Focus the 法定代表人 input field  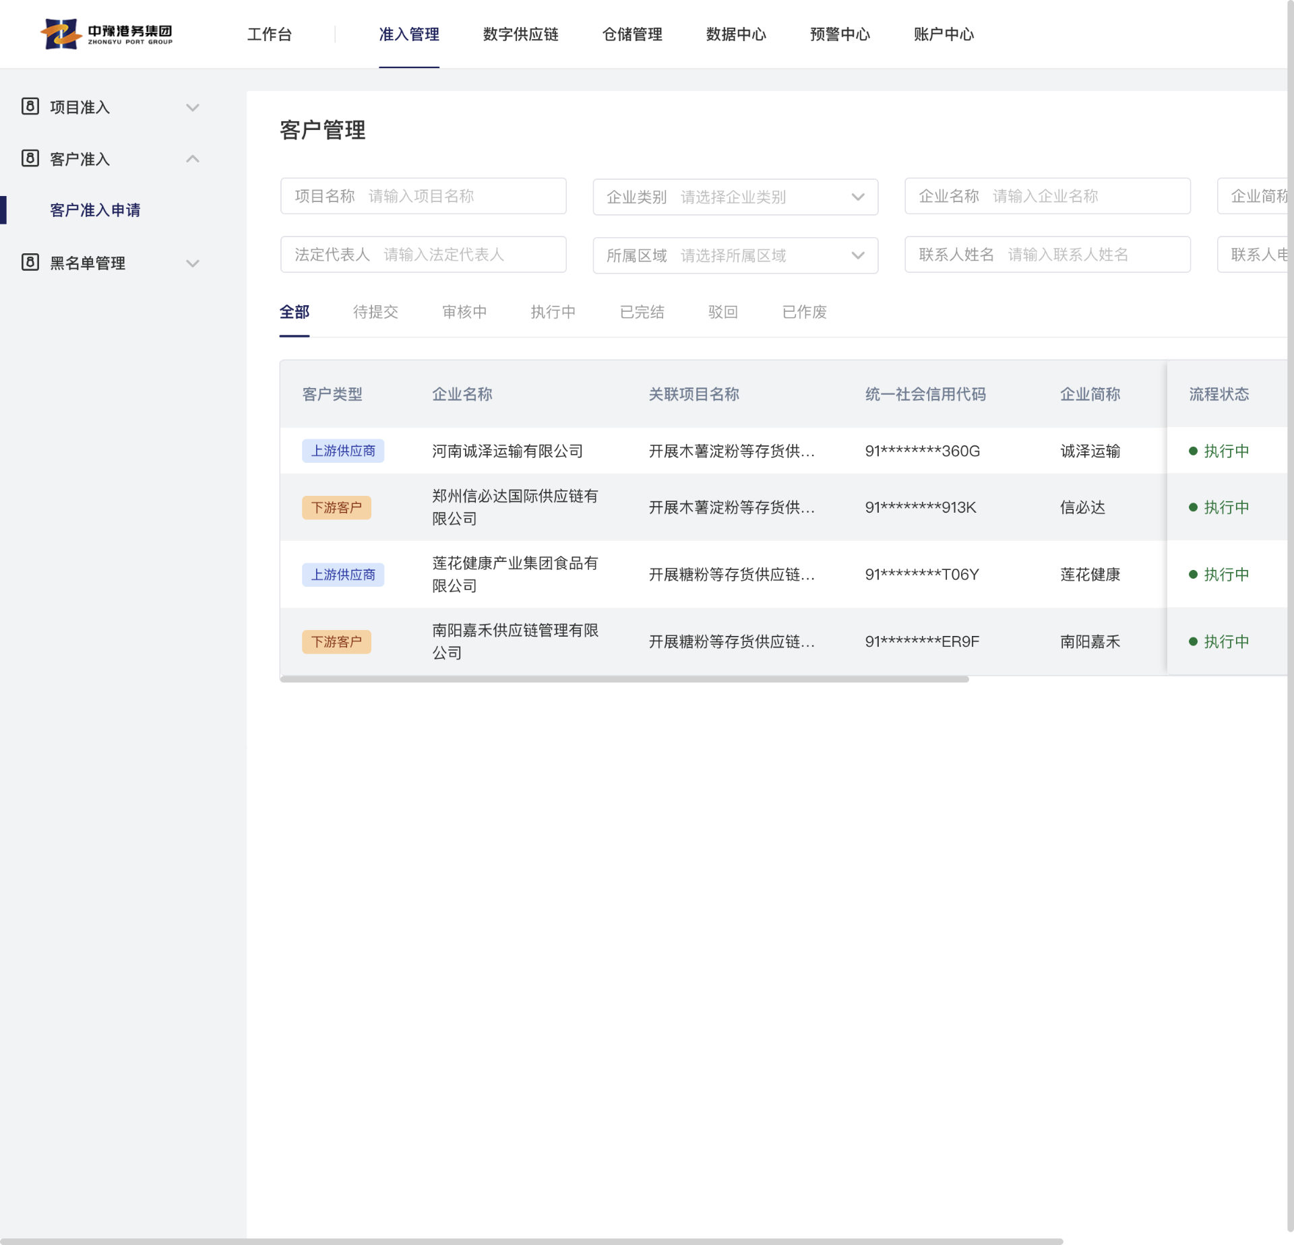[x=423, y=255]
